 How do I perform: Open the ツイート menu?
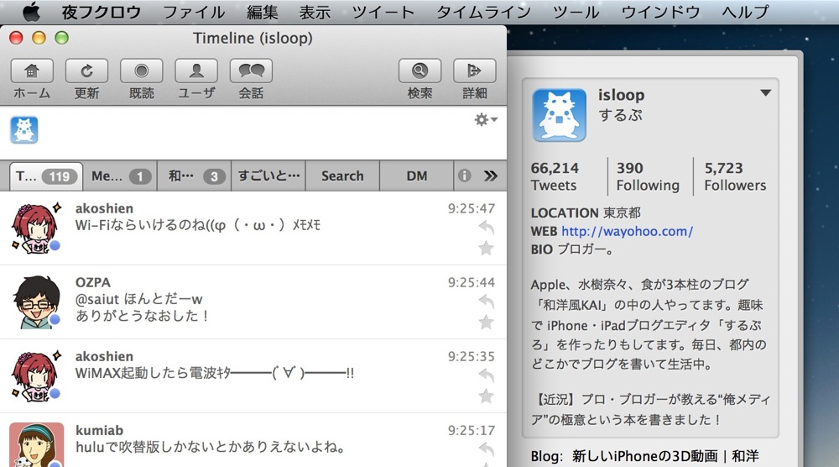[x=383, y=12]
